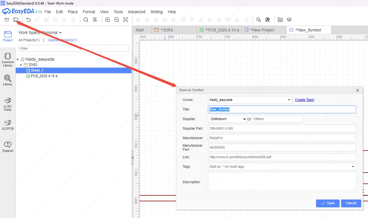Click the Zoom Out magnifier icon
368x218 pixels.
[116, 20]
